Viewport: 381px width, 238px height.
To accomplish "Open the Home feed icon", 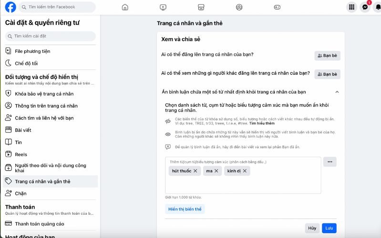I will click(x=125, y=7).
